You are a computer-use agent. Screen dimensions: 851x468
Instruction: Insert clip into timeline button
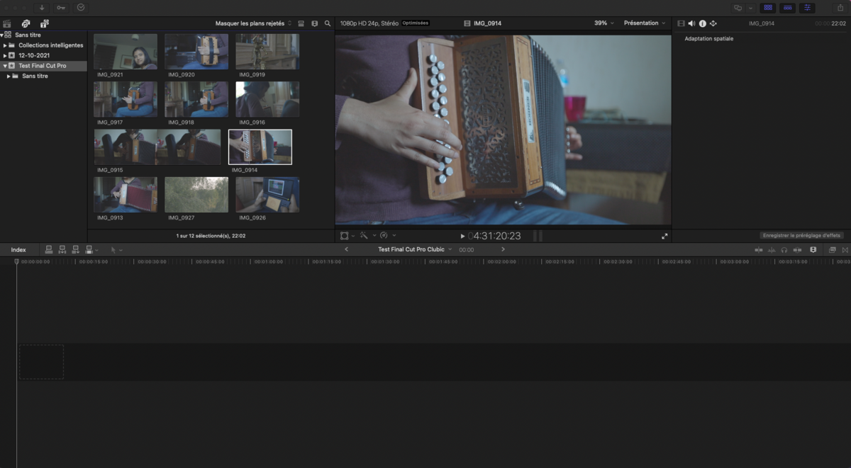pos(62,249)
